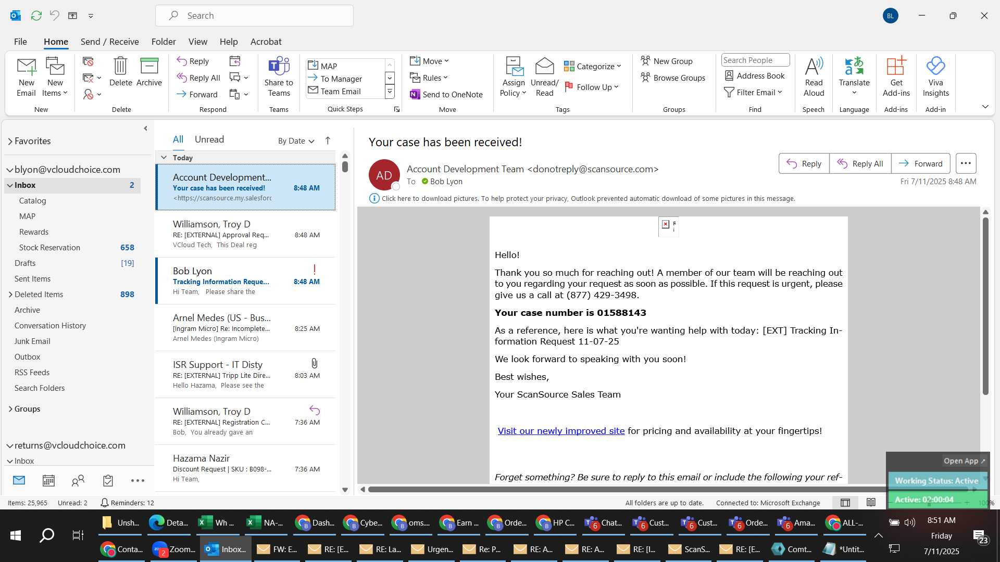This screenshot has width=1000, height=562.
Task: Switch to Normal view in status bar
Action: pyautogui.click(x=845, y=503)
